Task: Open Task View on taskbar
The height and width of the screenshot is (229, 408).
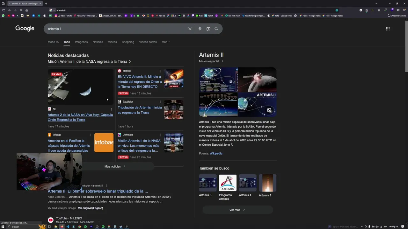Action: point(50,226)
